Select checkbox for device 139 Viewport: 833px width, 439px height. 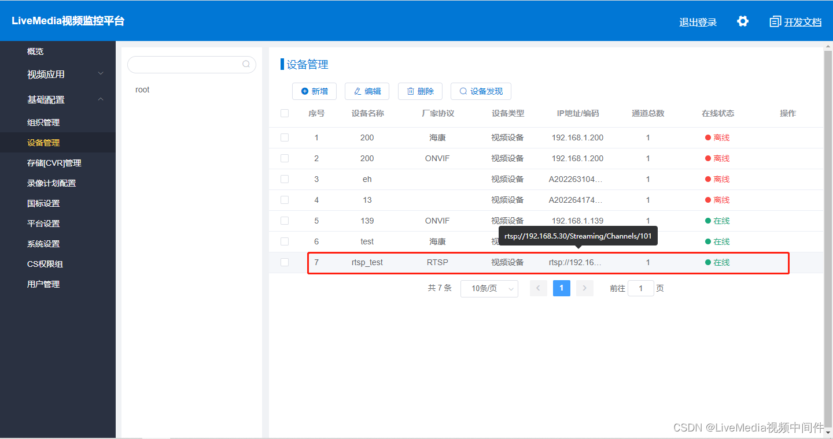click(x=285, y=221)
